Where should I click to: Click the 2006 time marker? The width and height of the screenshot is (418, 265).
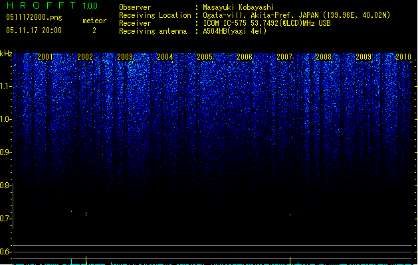245,56
